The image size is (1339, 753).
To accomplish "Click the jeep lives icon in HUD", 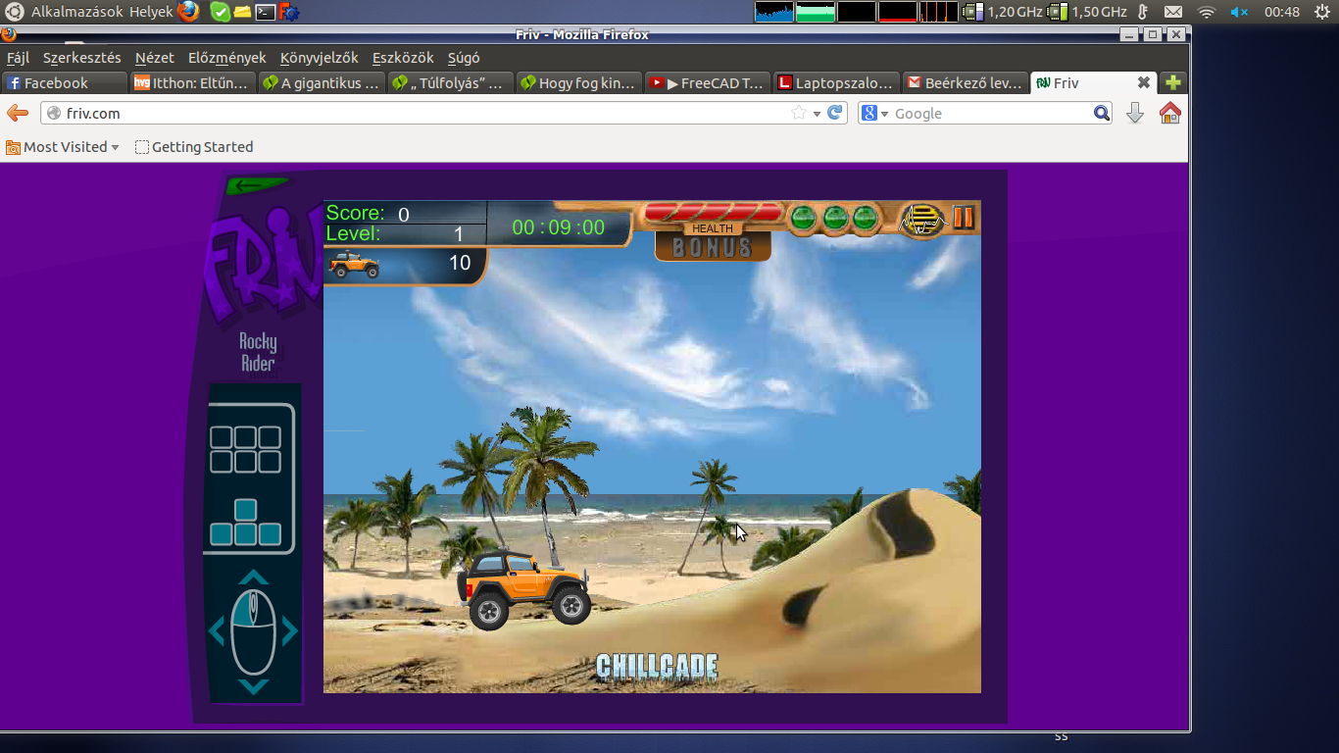I will click(x=354, y=264).
